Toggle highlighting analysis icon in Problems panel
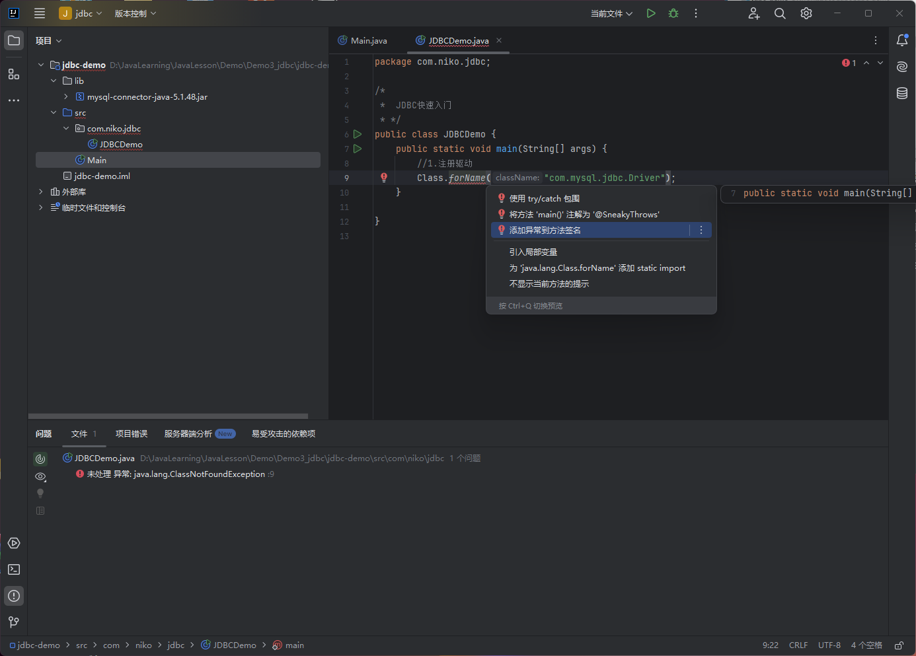916x656 pixels. (x=40, y=458)
